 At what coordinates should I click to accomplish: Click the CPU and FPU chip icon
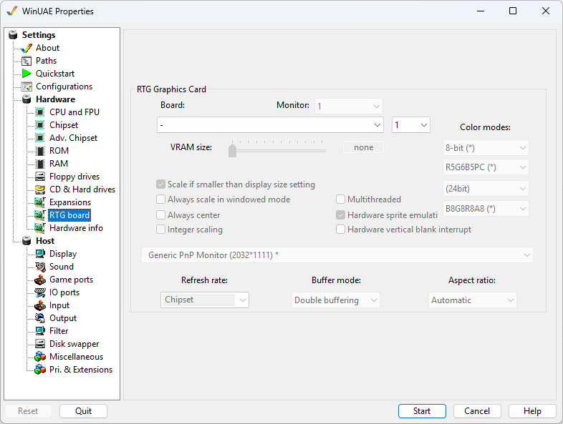point(40,112)
